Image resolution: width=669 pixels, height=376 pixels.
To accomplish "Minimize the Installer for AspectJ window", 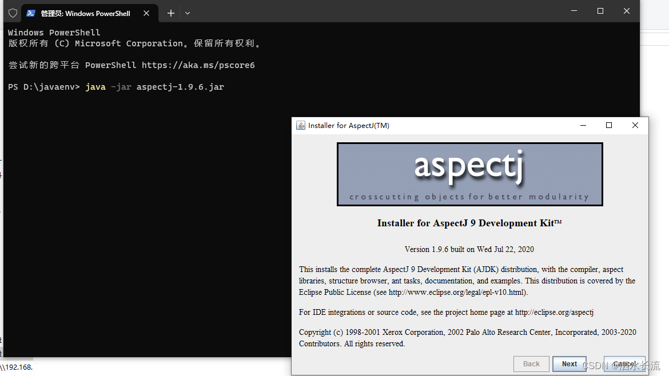I will (x=583, y=125).
